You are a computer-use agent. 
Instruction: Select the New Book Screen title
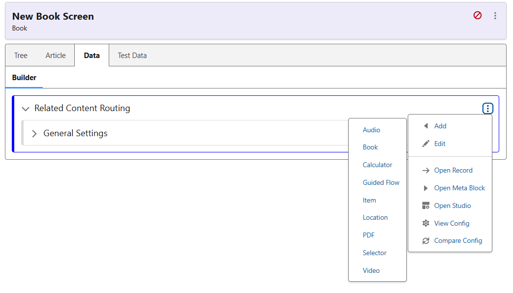tap(53, 16)
